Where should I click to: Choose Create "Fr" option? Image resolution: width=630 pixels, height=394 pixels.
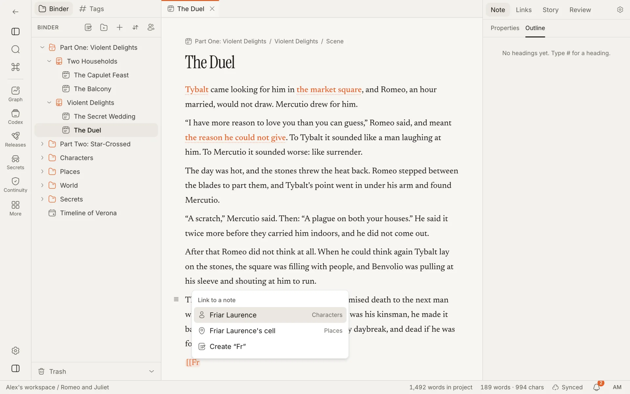coord(270,346)
